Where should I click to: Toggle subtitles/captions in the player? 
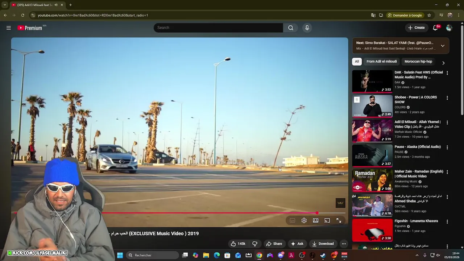click(292, 220)
